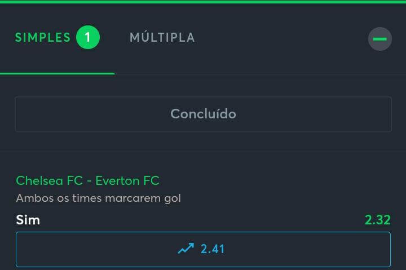Click the word gol in market description
Viewport: 406px width, 270px height.
click(x=173, y=199)
